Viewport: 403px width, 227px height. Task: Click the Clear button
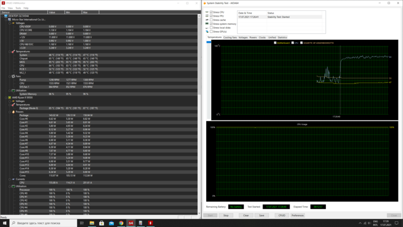pos(246,215)
